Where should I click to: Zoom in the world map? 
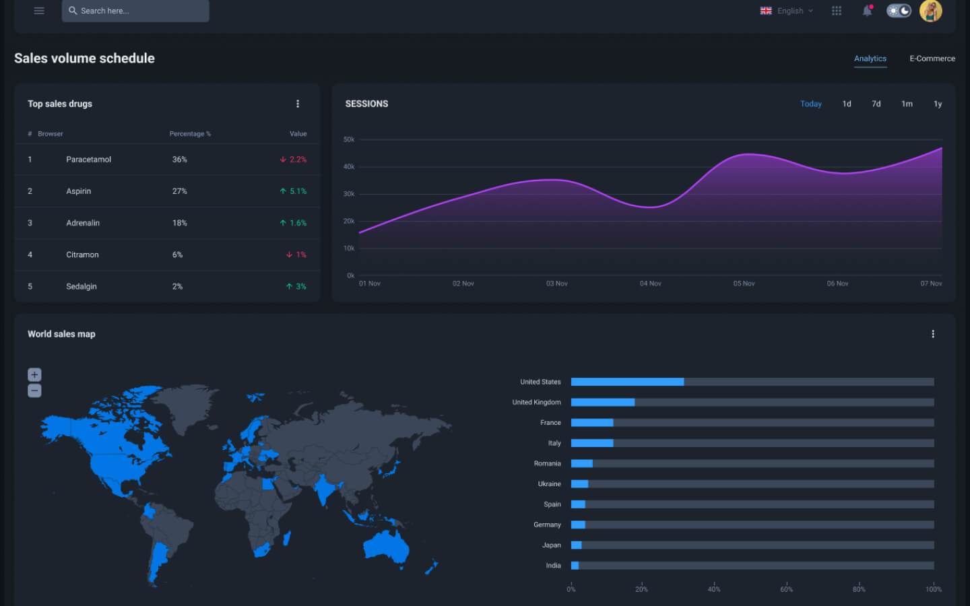tap(34, 374)
